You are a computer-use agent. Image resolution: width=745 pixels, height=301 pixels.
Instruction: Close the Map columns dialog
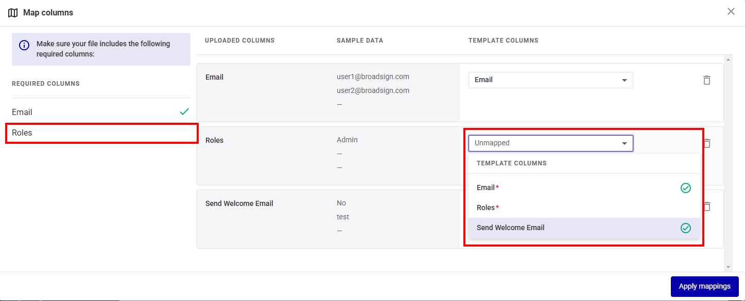(731, 12)
